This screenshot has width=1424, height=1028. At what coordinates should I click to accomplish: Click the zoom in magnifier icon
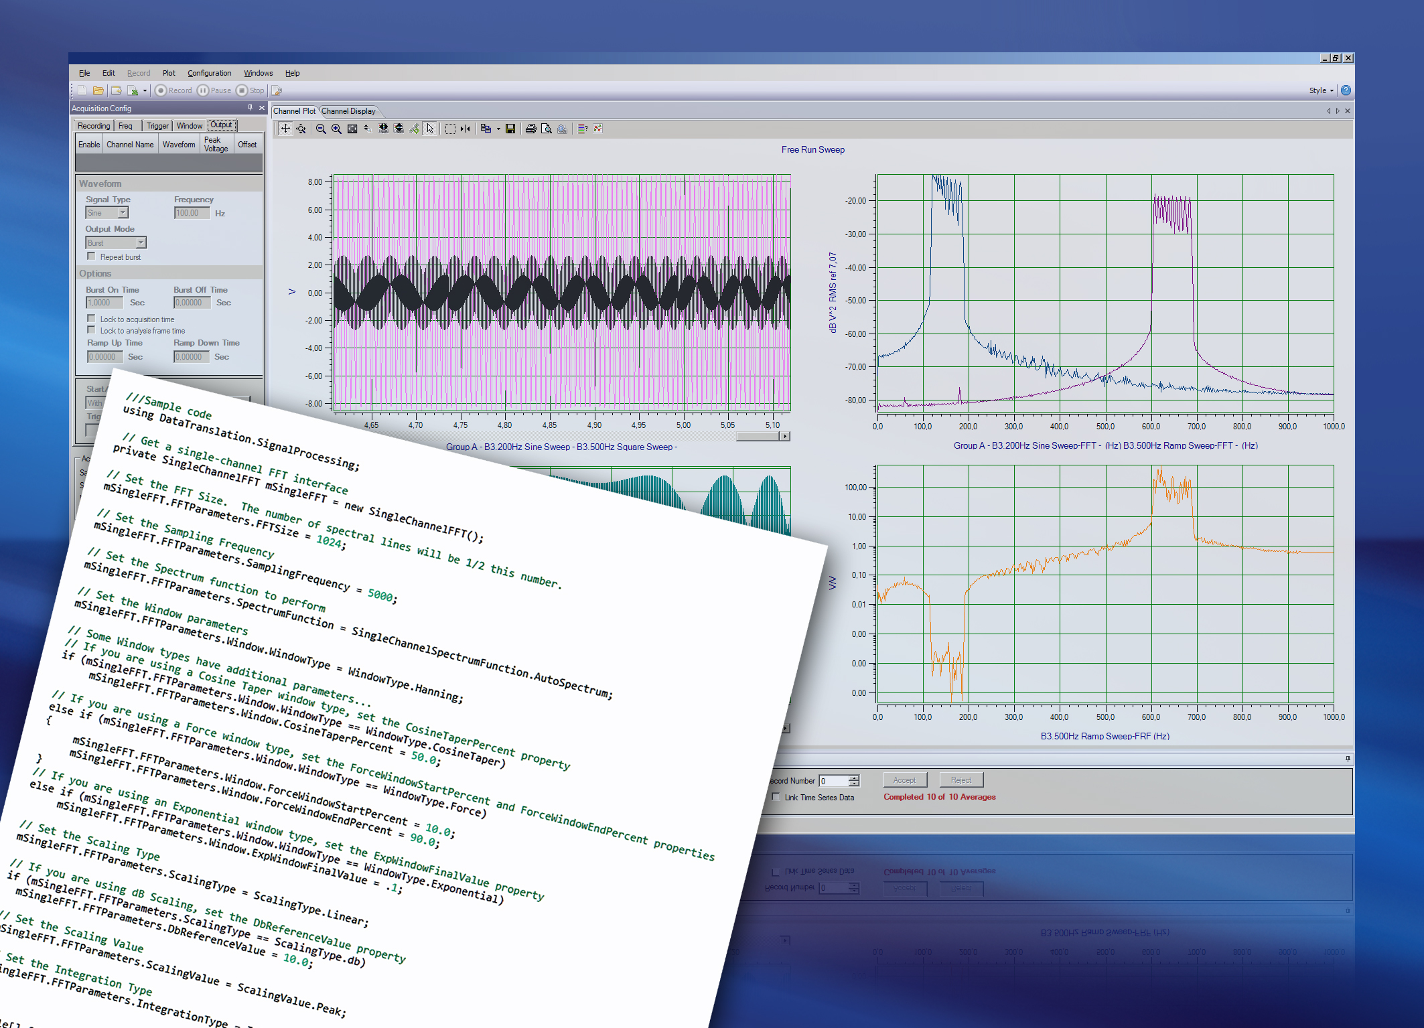336,129
